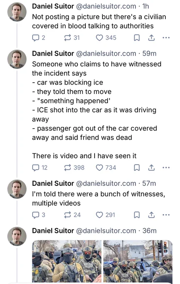The image size is (180, 284).
Task: Bookmark the 59m witness account post
Action: click(x=137, y=167)
